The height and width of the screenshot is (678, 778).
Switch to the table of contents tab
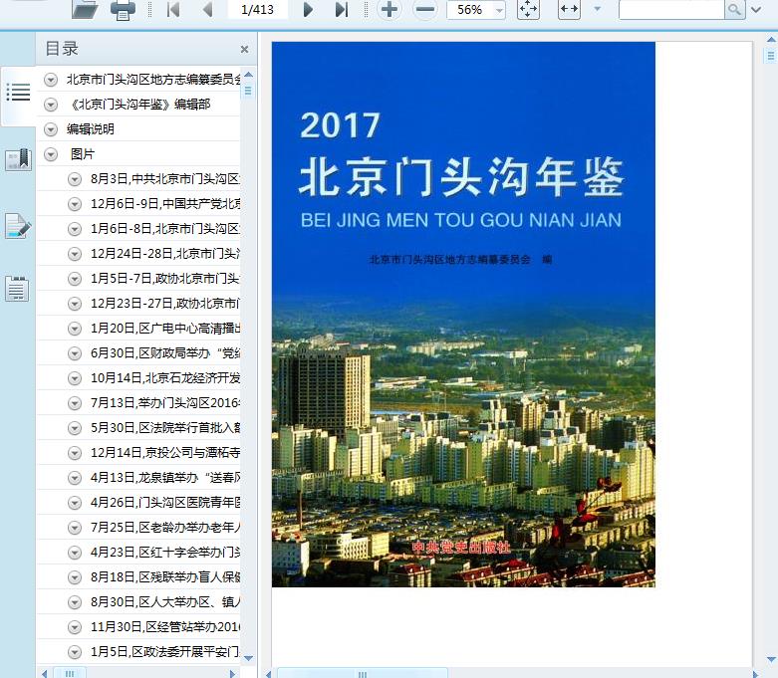pyautogui.click(x=18, y=93)
